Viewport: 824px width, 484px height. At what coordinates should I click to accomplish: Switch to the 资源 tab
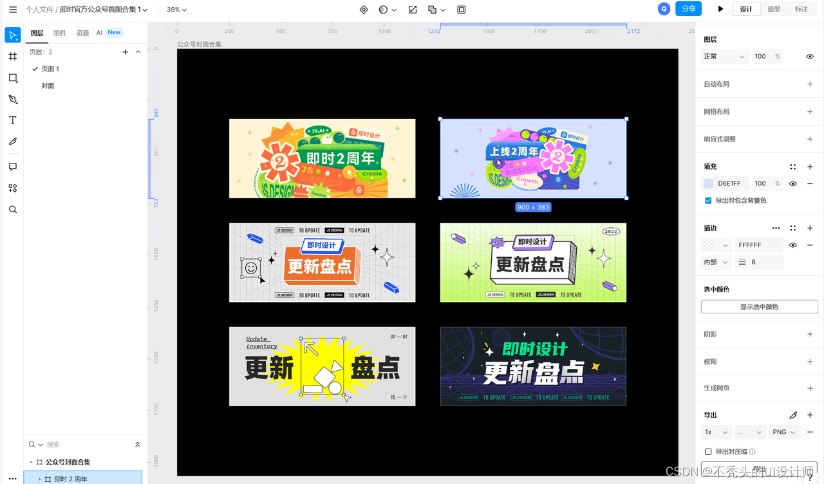click(x=82, y=33)
